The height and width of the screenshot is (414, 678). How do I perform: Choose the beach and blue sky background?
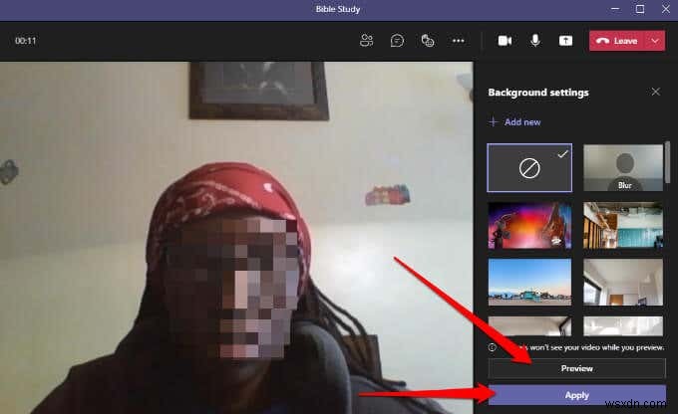(x=529, y=283)
